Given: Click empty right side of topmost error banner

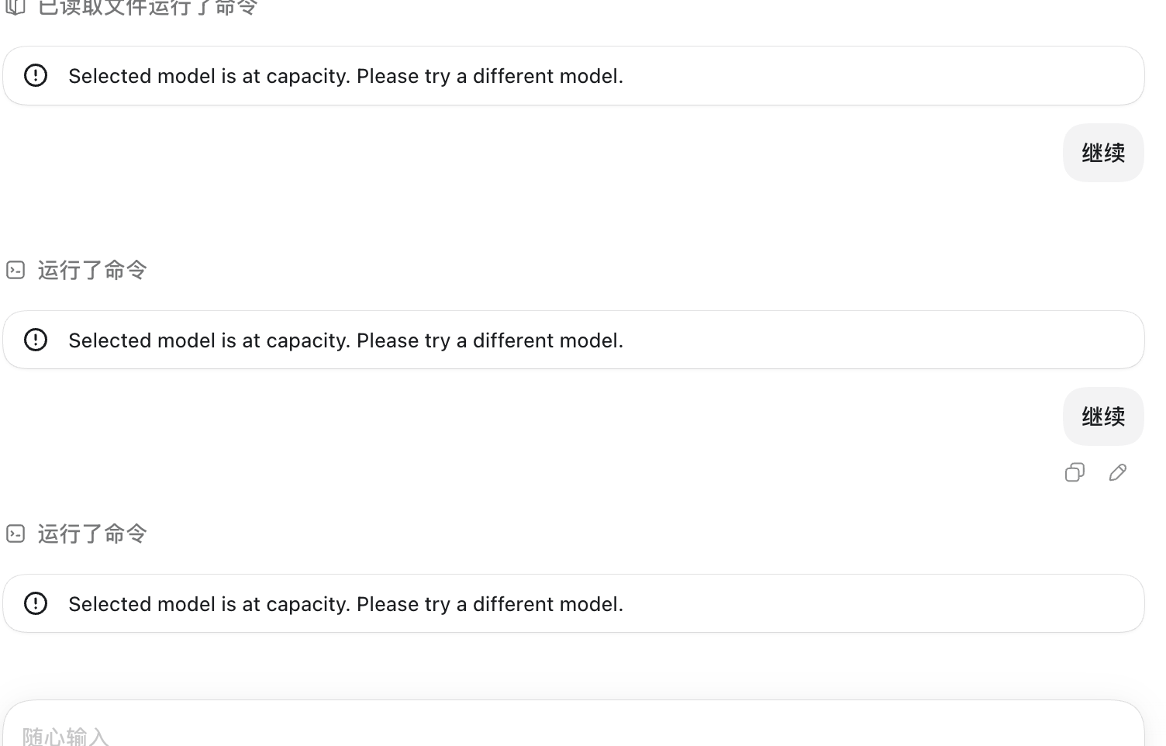Looking at the screenshot, I should pos(884,76).
